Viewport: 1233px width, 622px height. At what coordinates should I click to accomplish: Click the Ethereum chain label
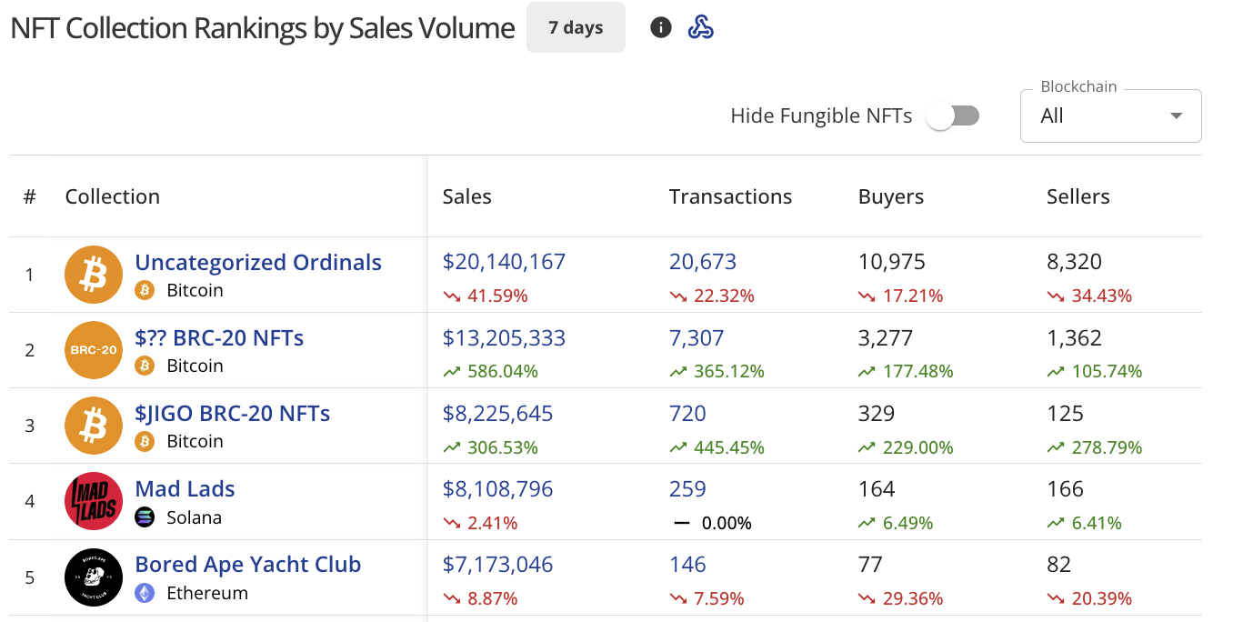click(207, 593)
